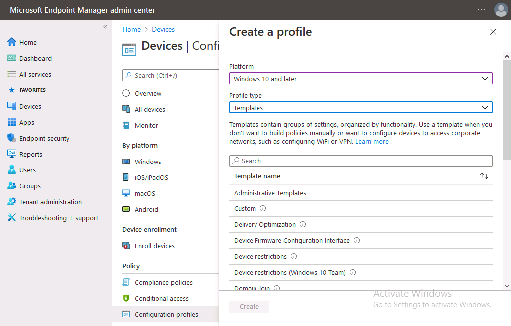
Task: Click the Configuration profiles icon
Action: pos(126,314)
